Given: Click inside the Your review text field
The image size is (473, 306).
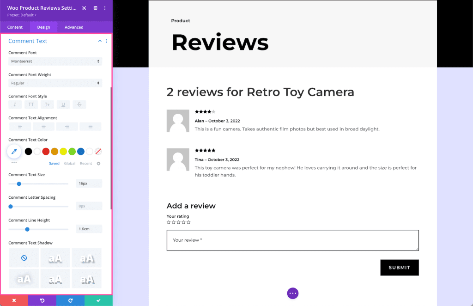Looking at the screenshot, I should tap(292, 240).
